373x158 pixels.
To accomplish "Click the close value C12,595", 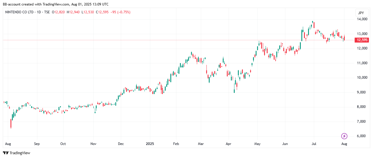I will coord(102,12).
